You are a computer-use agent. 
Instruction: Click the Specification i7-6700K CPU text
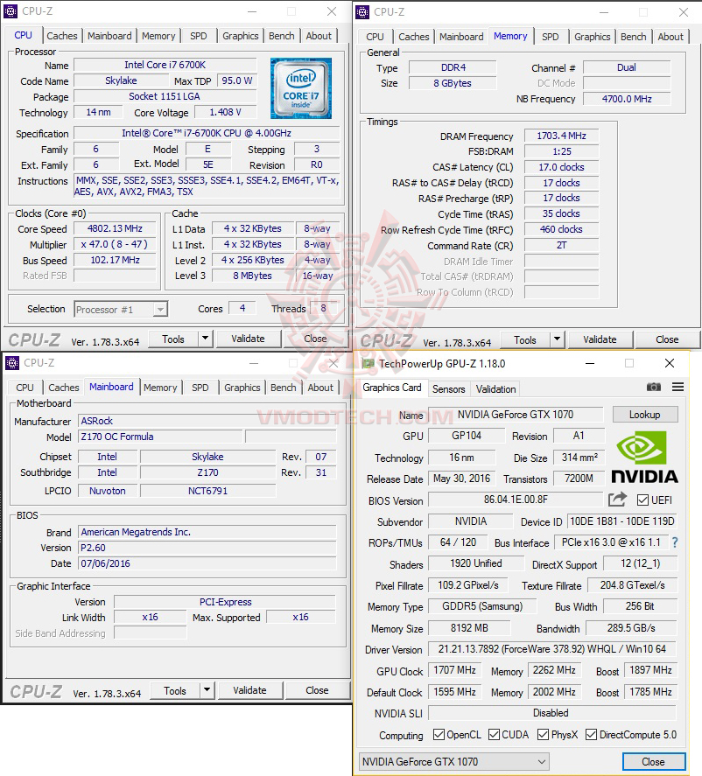pos(207,133)
